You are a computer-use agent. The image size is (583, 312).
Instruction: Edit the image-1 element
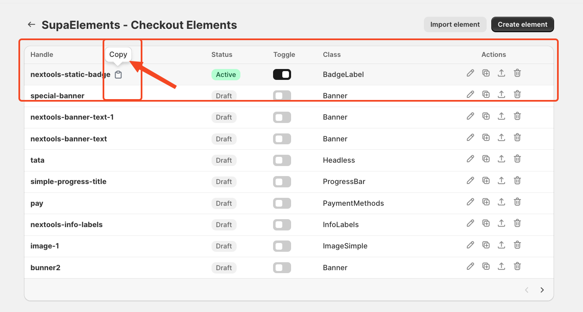[x=470, y=245]
